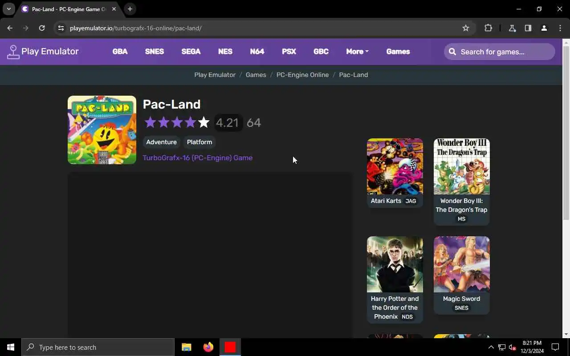The height and width of the screenshot is (356, 570).
Task: Rate Pac-Land with the third star
Action: (177, 122)
